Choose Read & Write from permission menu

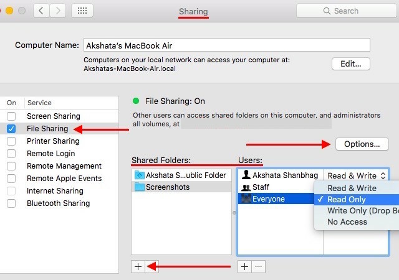click(357, 189)
